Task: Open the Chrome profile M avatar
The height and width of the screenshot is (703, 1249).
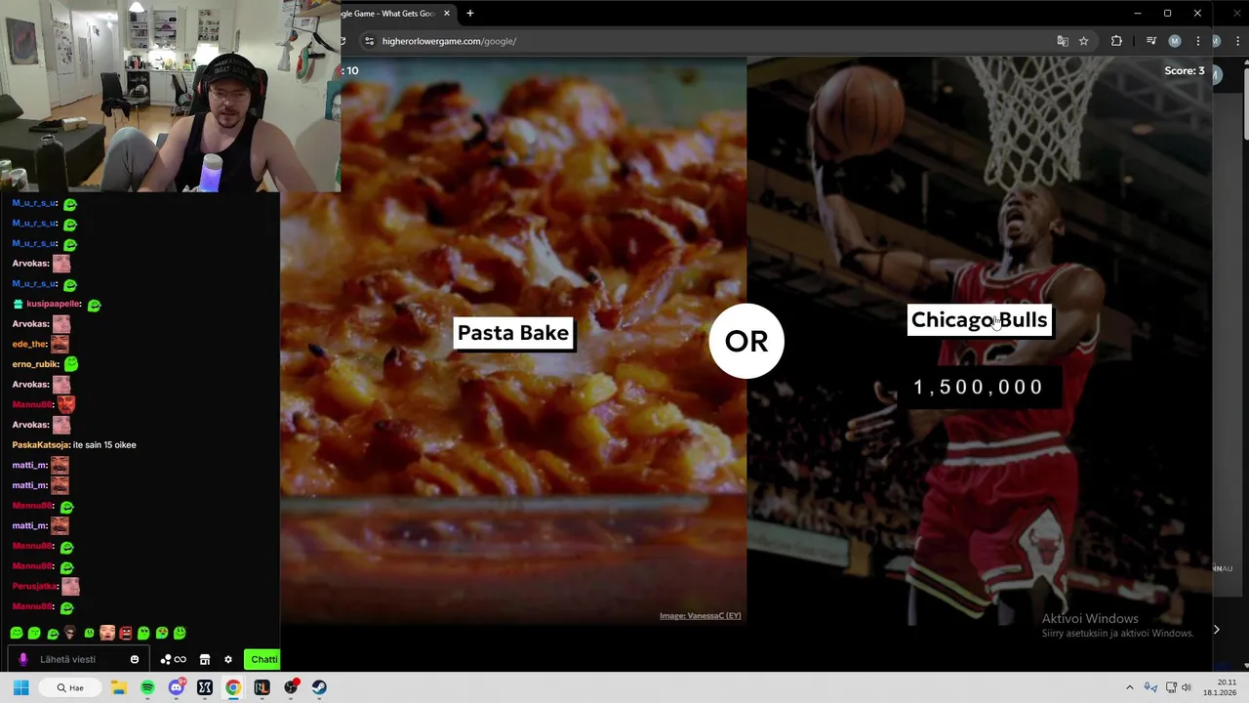Action: (1175, 41)
